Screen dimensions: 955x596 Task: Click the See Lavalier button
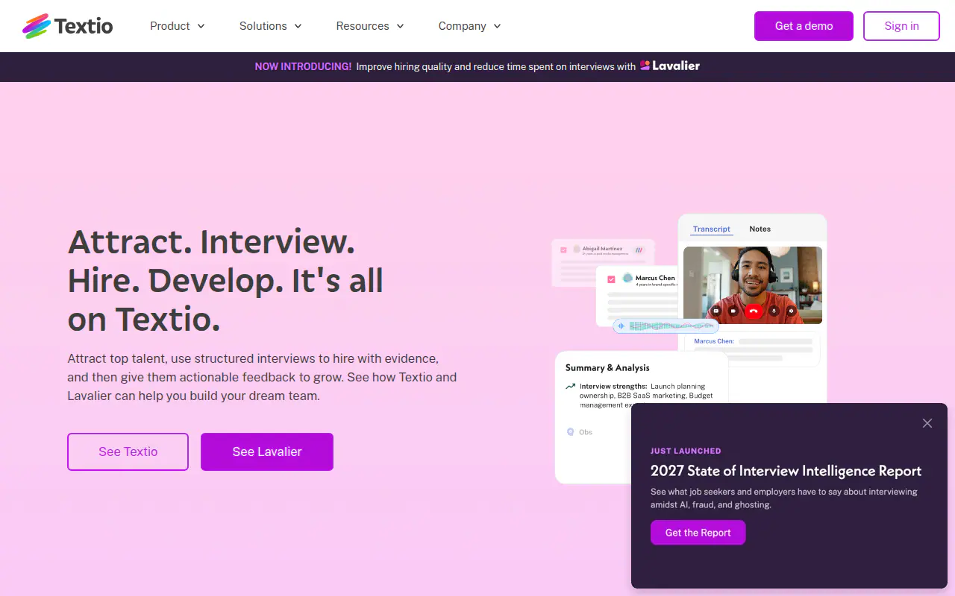click(267, 451)
